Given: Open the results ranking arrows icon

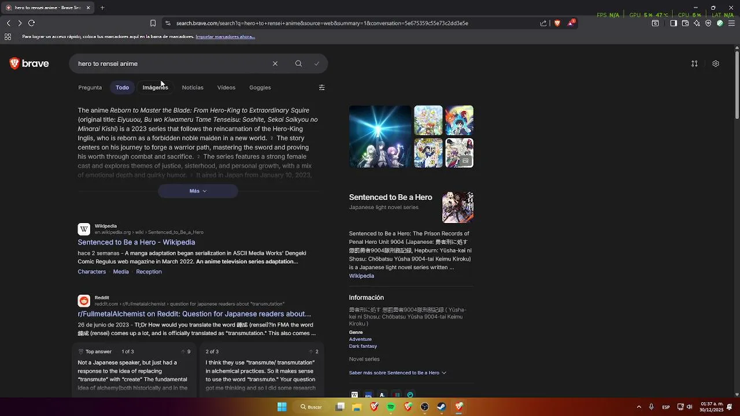Looking at the screenshot, I should click(694, 64).
